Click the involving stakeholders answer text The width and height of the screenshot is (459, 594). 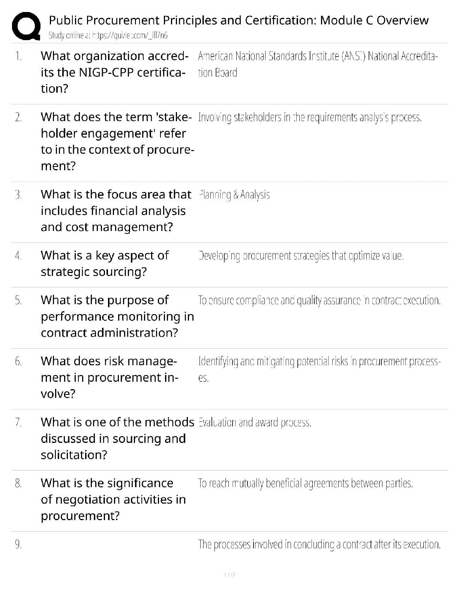click(310, 118)
